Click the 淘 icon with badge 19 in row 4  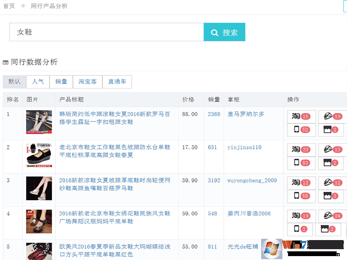point(301,216)
